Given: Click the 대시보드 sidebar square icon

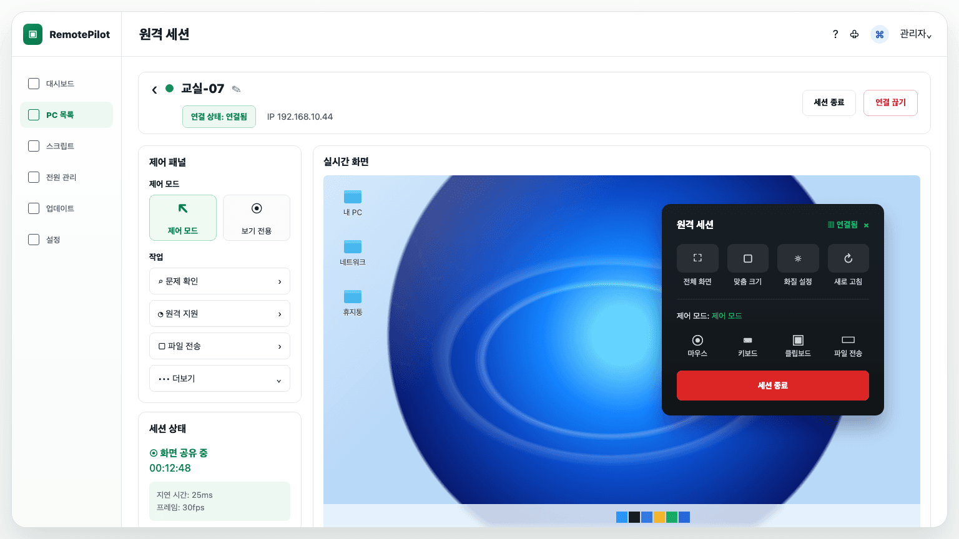Looking at the screenshot, I should (x=34, y=84).
